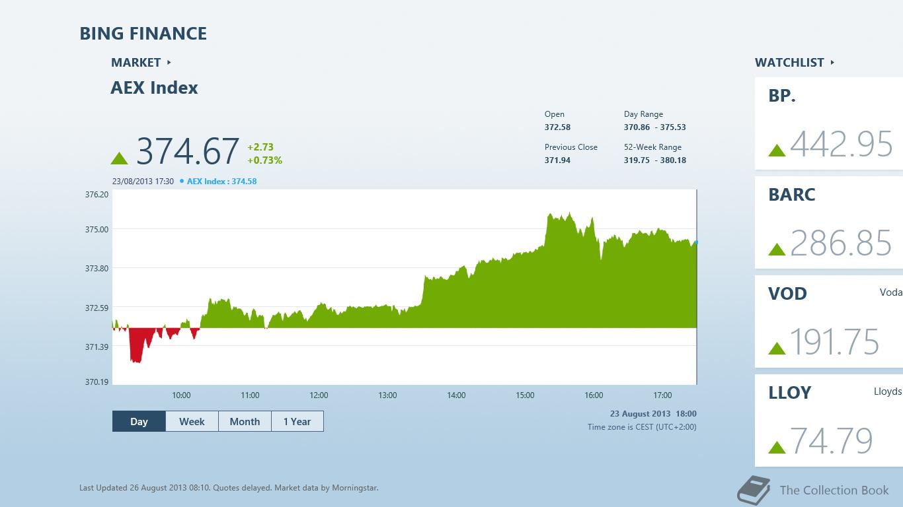Click the 13:00 time axis label
The height and width of the screenshot is (507, 903).
point(387,395)
